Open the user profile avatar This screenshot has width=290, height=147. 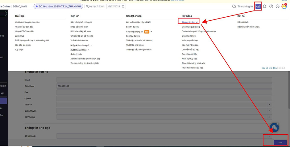pos(284,6)
